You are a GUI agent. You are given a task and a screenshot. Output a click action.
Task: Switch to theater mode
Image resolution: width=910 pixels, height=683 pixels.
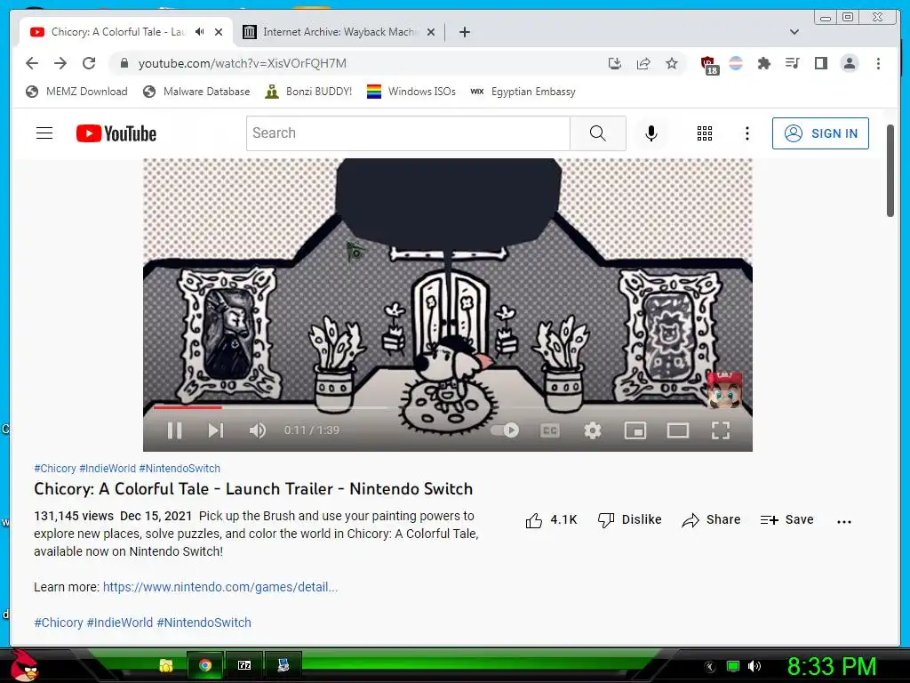coord(677,430)
